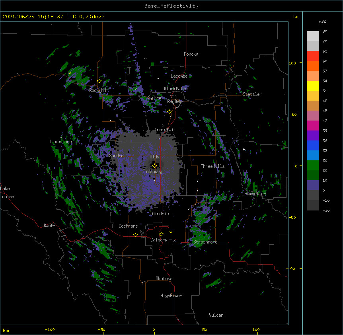
Task: Click the Didsbury town label
Action: 153,171
